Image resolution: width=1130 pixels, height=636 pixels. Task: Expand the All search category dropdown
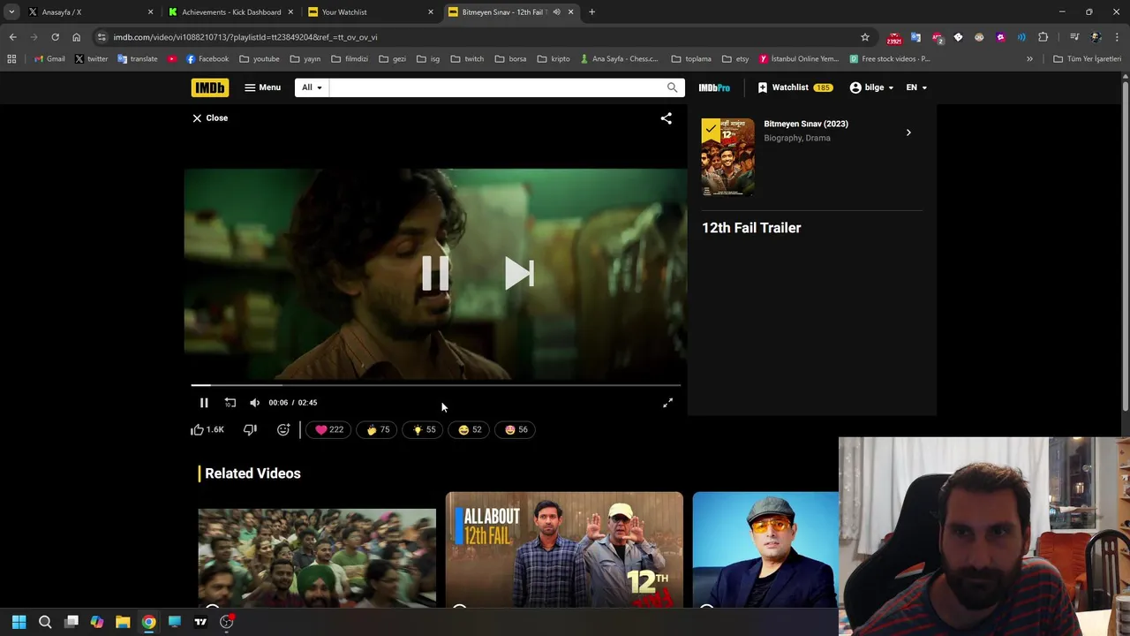coord(312,87)
